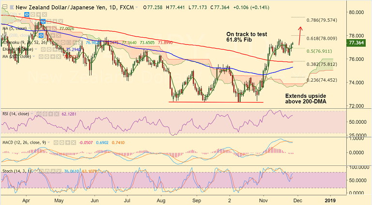Expand the RSI (14, close) dropdown arrow
The image size is (372, 205).
coord(32,114)
